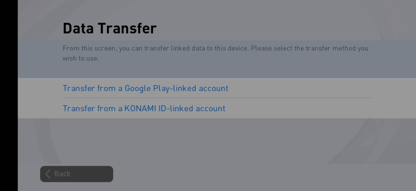Click the Data Transfer heading
The height and width of the screenshot is (191, 416).
pos(109,28)
